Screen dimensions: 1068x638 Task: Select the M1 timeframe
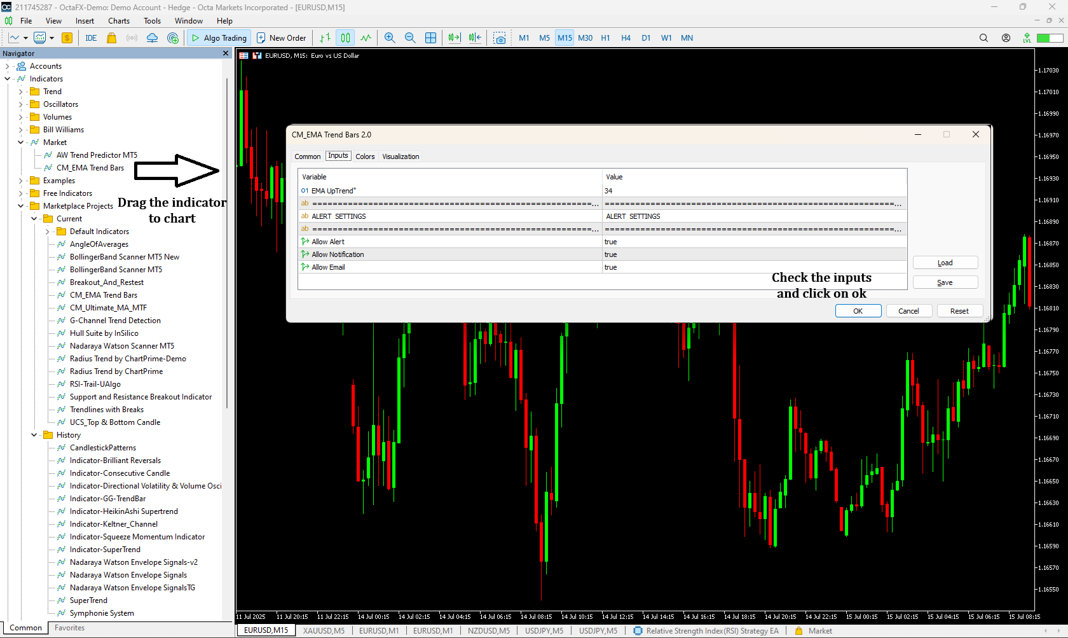(524, 38)
